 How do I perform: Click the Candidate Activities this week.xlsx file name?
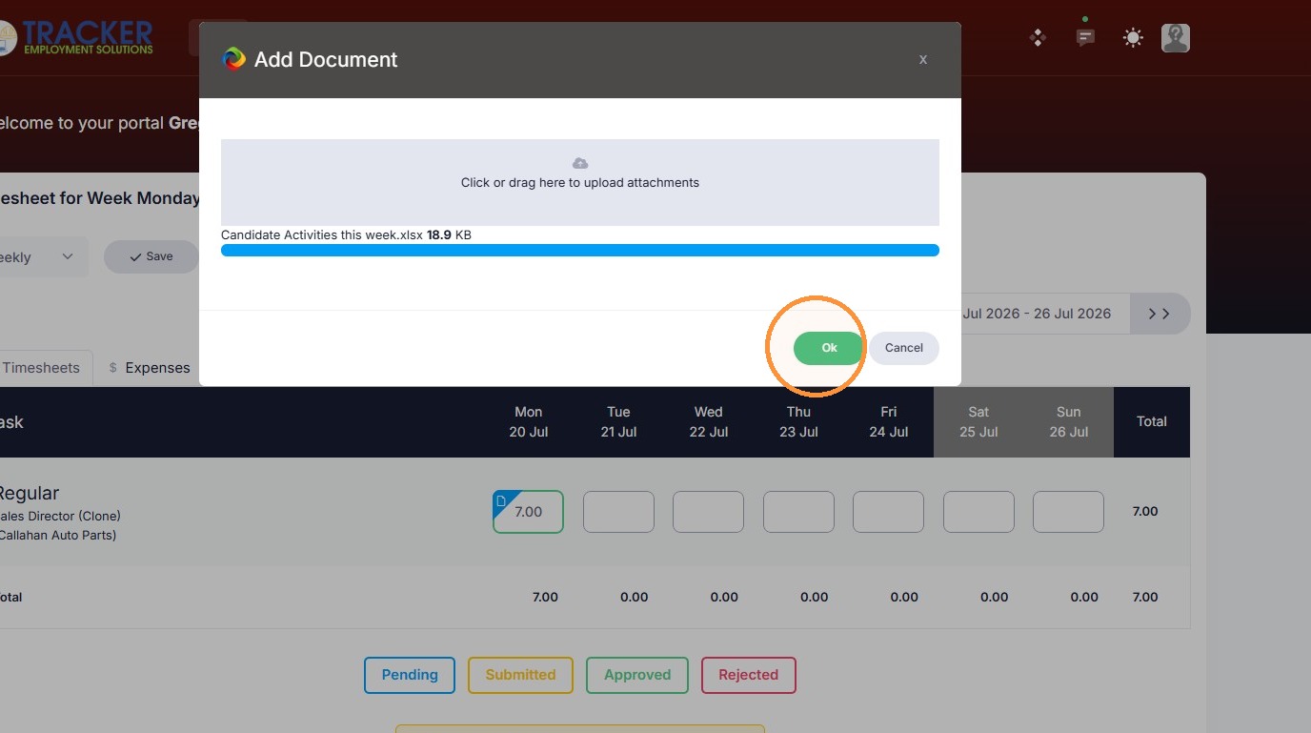tap(322, 234)
